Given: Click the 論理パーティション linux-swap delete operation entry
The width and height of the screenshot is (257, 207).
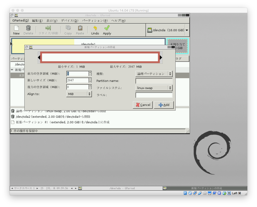Looking at the screenshot, I should tap(61, 111).
